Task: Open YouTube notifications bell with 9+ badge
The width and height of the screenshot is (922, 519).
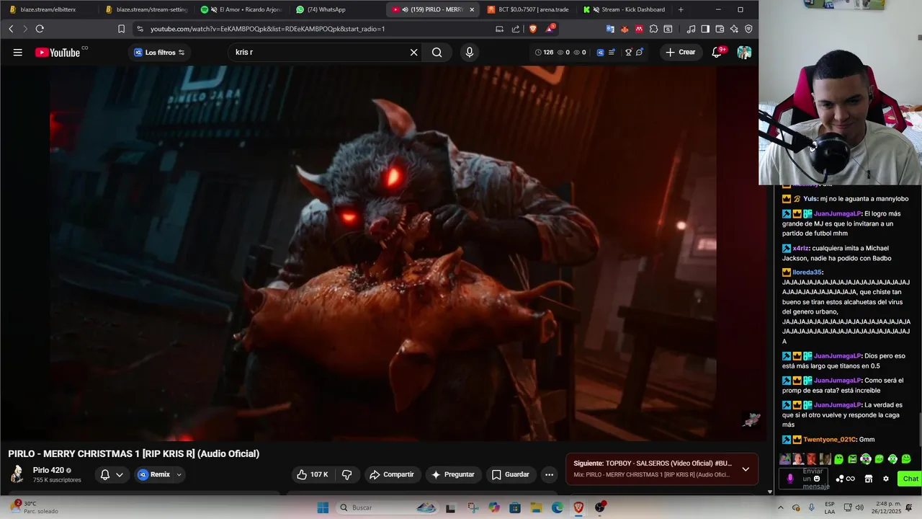Action: coord(717,52)
